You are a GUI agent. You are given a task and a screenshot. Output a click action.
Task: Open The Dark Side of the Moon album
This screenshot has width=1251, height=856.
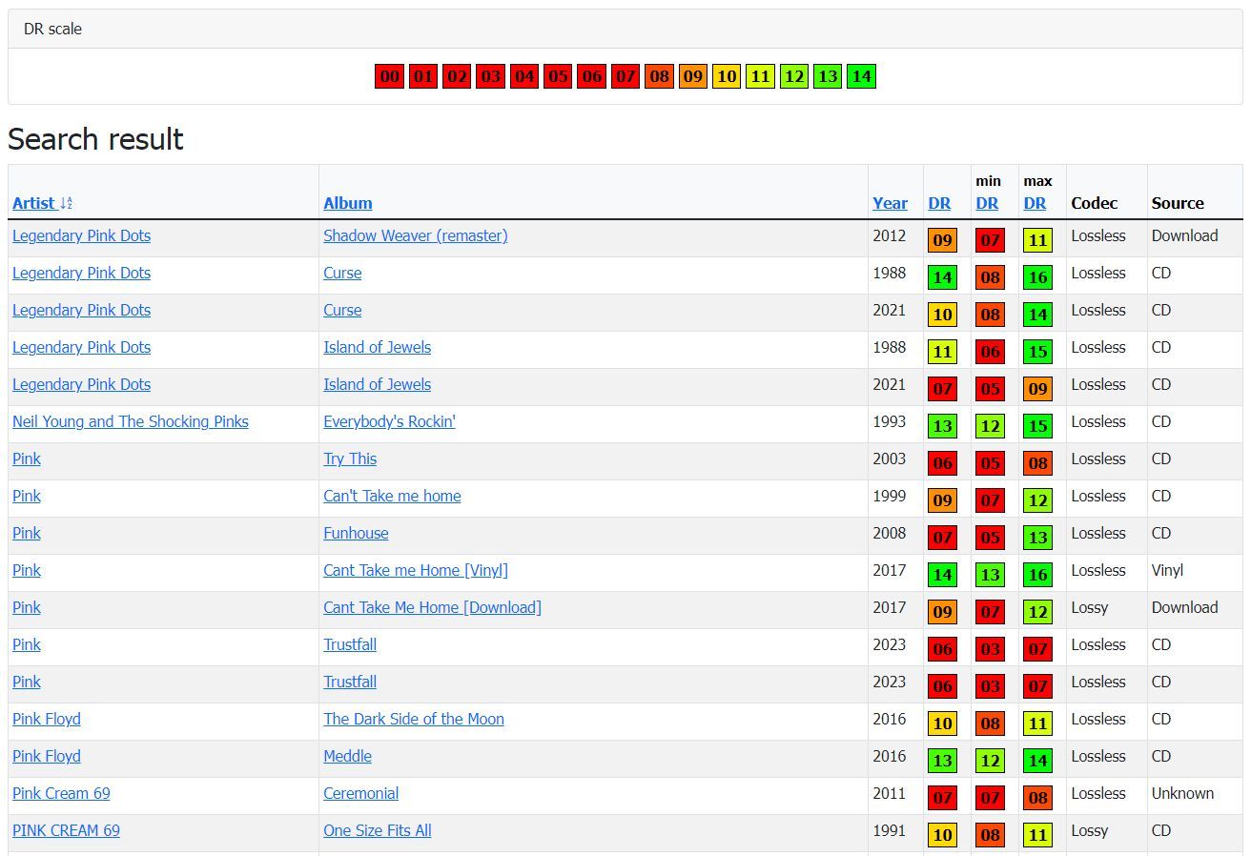click(413, 719)
